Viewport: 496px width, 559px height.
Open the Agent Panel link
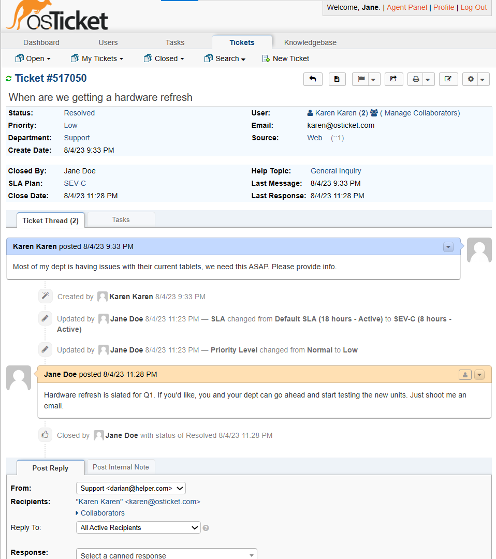[406, 7]
